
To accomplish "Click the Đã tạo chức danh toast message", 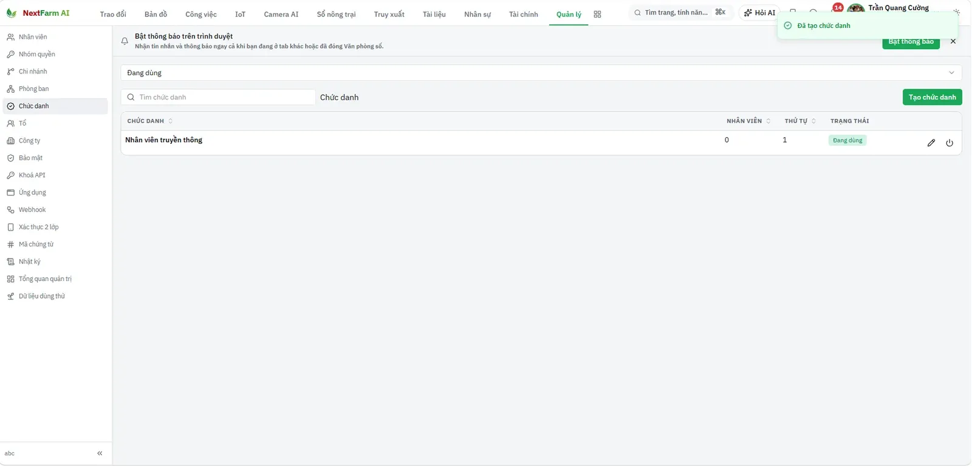I will [x=868, y=25].
